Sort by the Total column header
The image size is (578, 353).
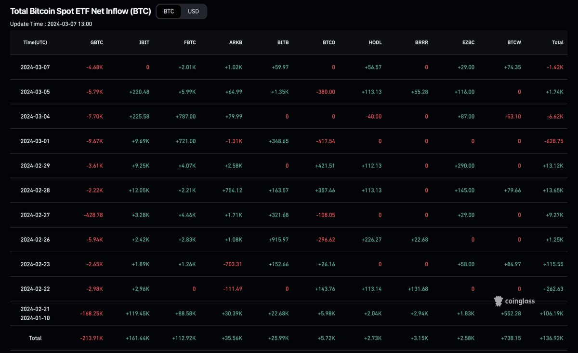557,42
